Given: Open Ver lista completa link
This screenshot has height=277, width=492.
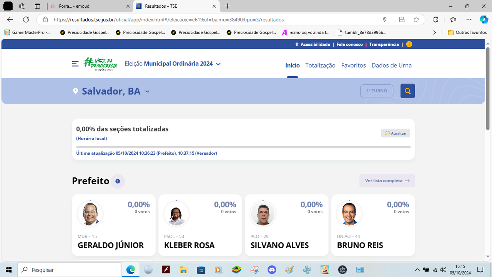Looking at the screenshot, I should [387, 181].
